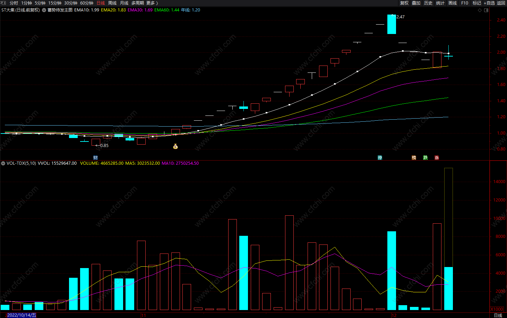Click the VVOL: 15529647.00 value
507x318 pixels.
coord(57,163)
